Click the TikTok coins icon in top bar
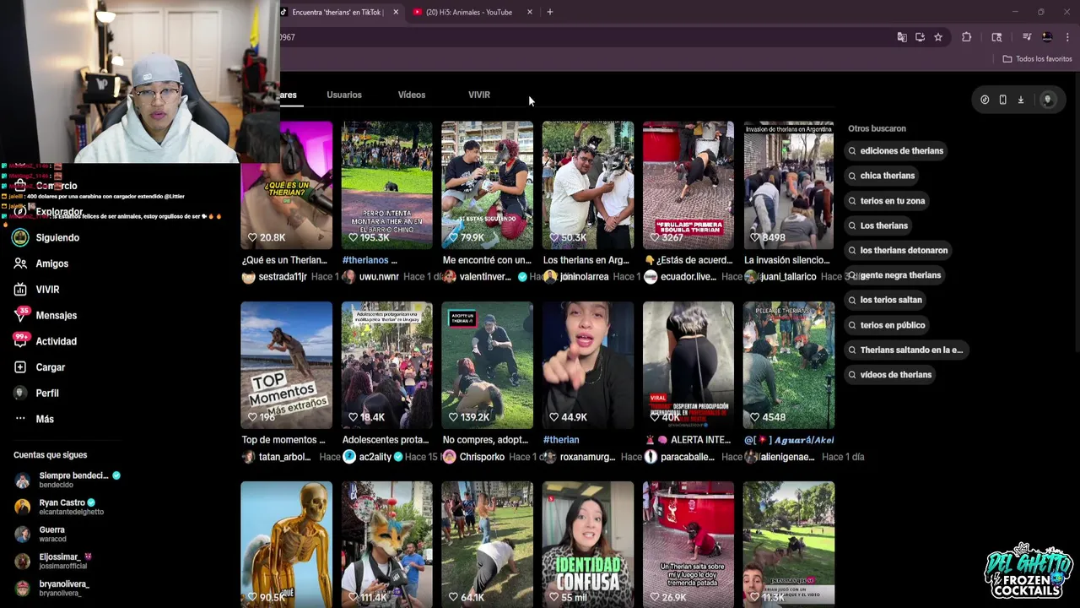 pyautogui.click(x=985, y=100)
